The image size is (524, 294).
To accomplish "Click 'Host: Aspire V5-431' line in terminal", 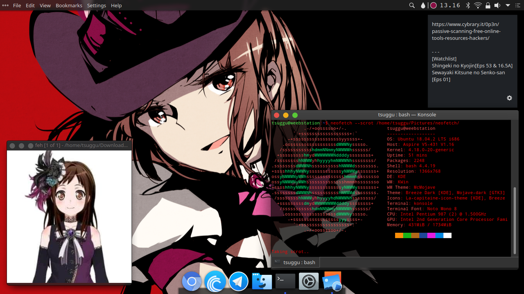I will pos(420,145).
